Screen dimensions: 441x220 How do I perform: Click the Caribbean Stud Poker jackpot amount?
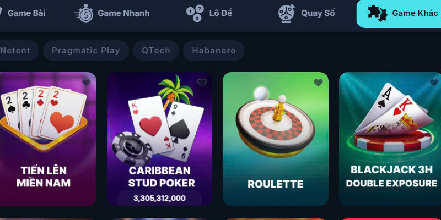tap(159, 198)
